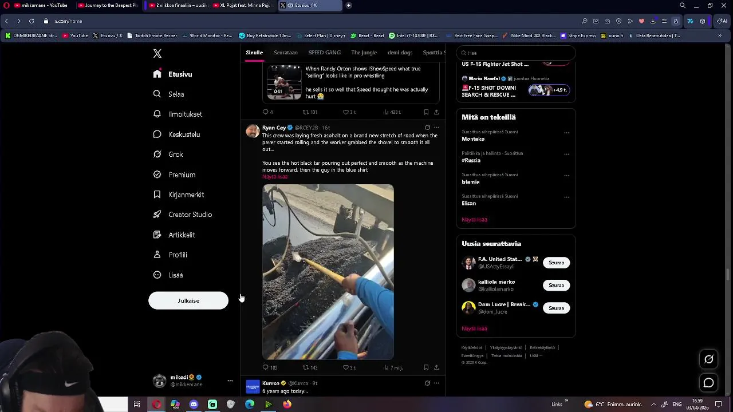
Task: Show more suggested accounts to follow
Action: [x=474, y=328]
